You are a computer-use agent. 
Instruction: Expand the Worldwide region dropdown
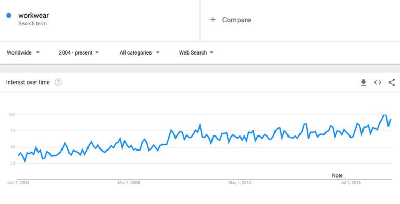(x=23, y=52)
